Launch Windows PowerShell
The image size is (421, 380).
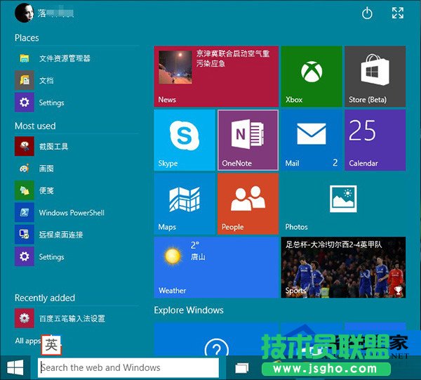click(x=76, y=213)
